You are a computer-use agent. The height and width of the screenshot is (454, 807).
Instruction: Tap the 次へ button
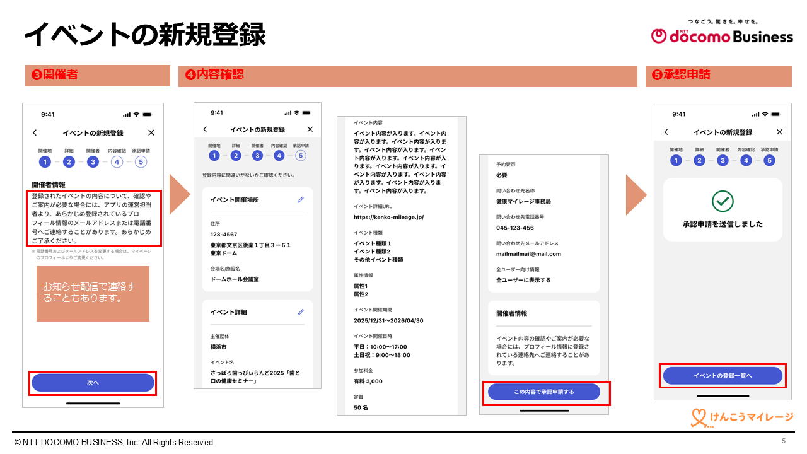93,383
